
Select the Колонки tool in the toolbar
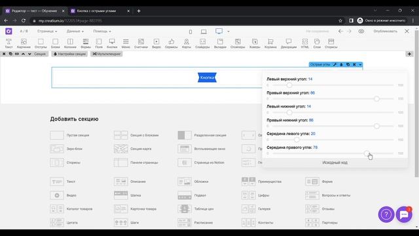(70, 43)
